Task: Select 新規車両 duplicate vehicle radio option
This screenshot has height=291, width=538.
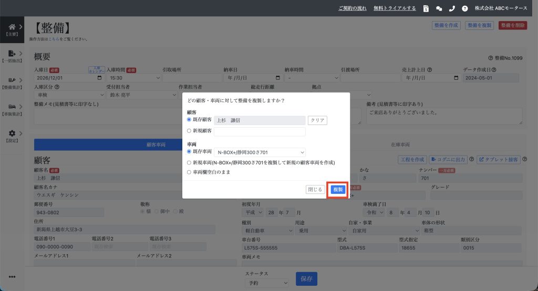Action: [x=189, y=162]
